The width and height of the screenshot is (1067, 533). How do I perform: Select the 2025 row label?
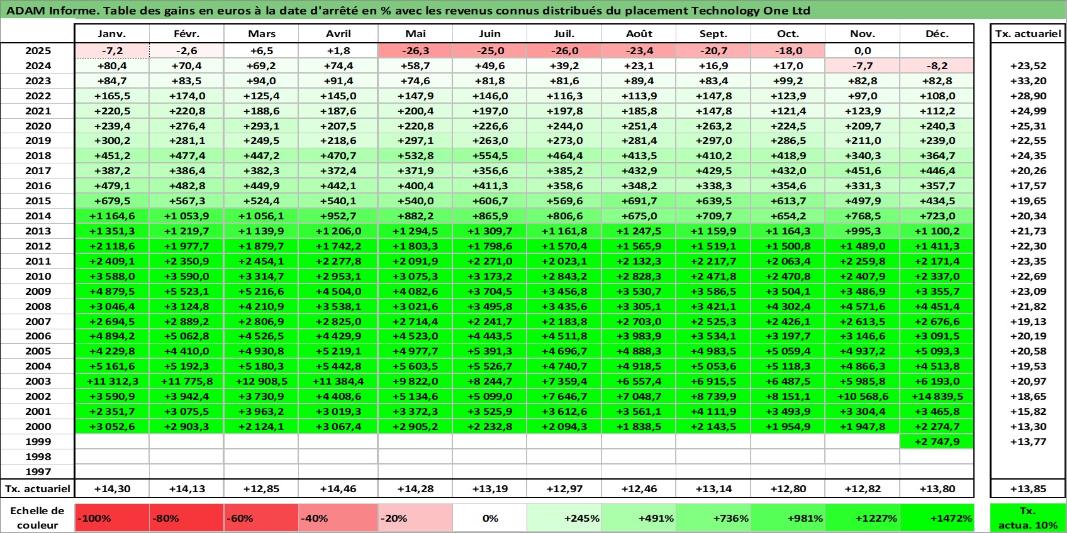pos(38,51)
